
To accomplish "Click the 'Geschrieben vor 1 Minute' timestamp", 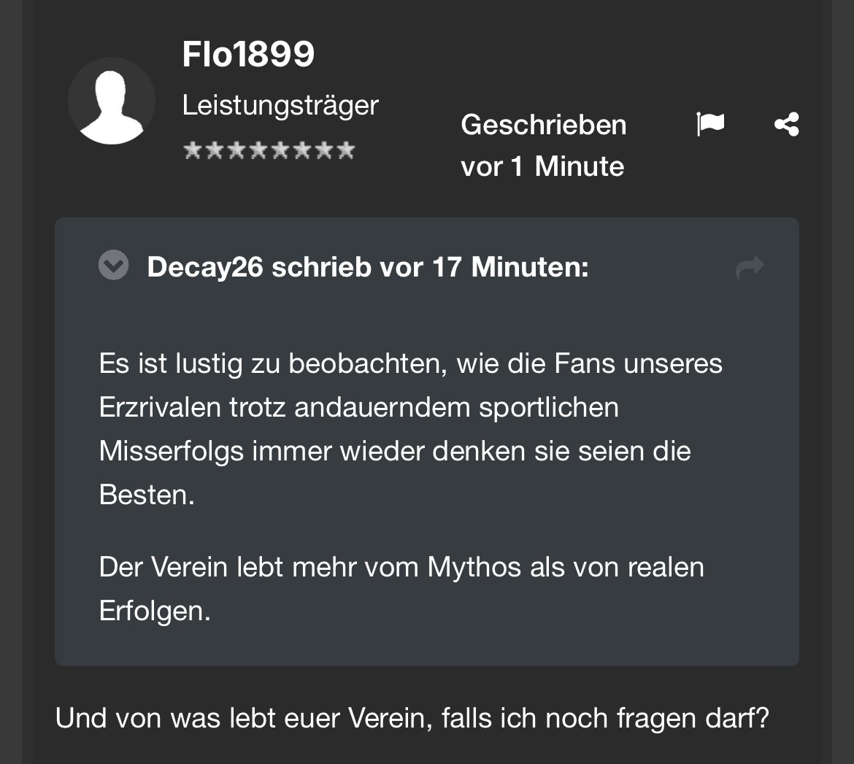I will click(544, 145).
